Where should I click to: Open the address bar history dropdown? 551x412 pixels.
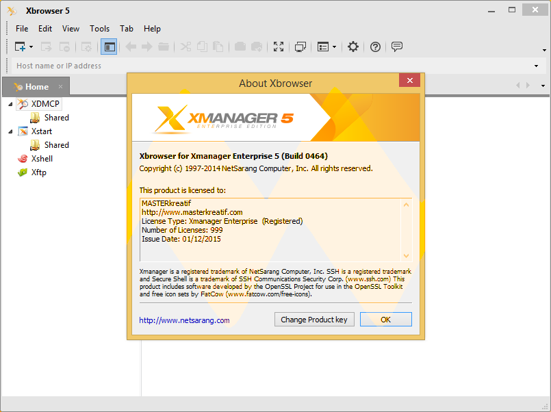pyautogui.click(x=536, y=66)
